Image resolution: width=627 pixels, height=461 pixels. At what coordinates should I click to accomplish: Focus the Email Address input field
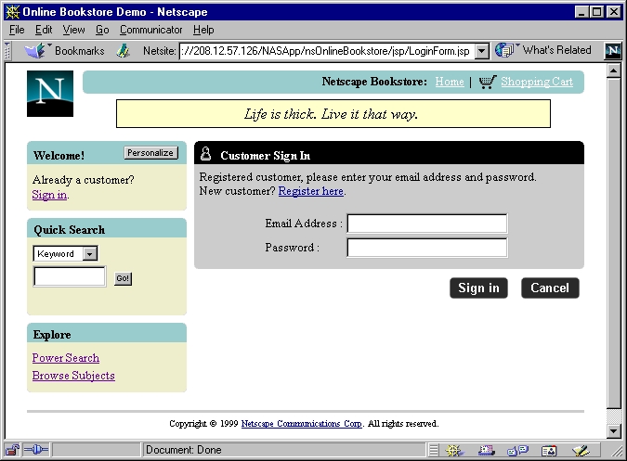[x=427, y=224]
